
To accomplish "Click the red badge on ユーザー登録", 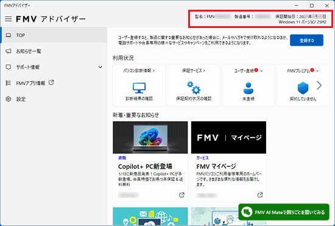I will [256, 70].
